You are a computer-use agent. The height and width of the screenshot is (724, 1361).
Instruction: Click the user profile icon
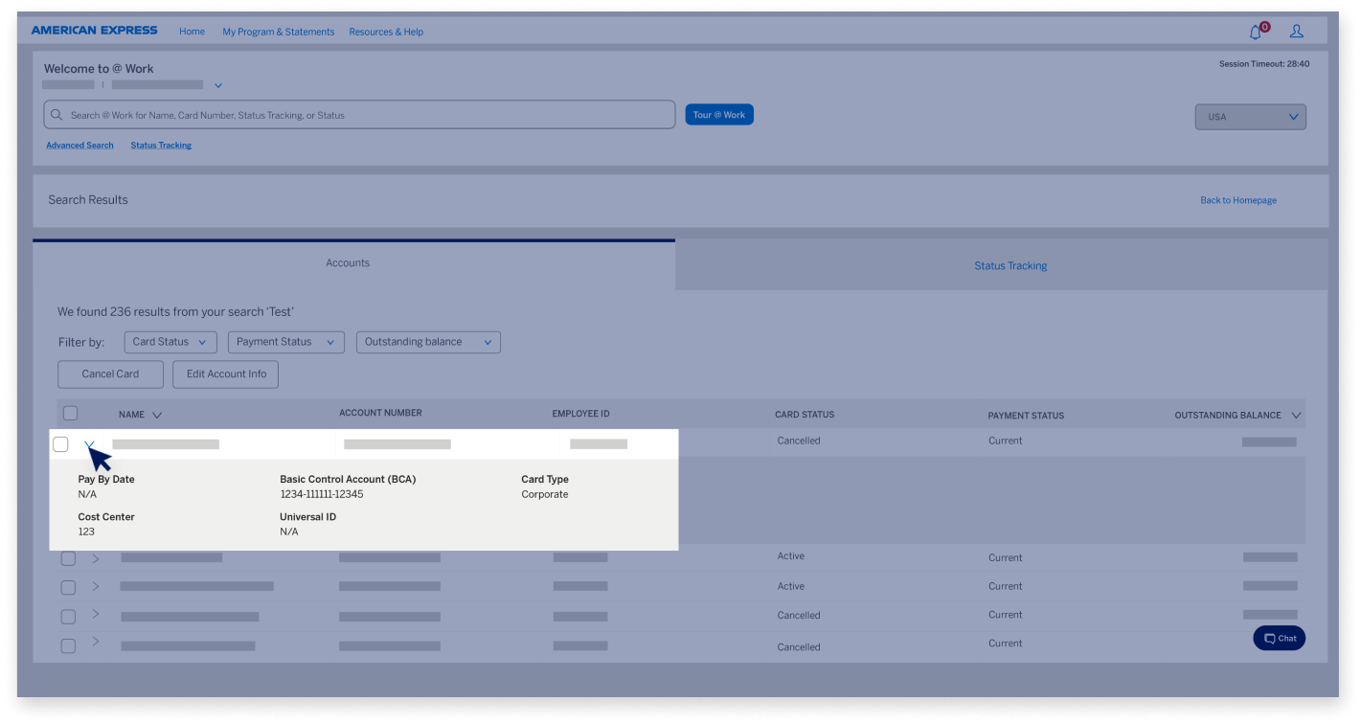1297,31
